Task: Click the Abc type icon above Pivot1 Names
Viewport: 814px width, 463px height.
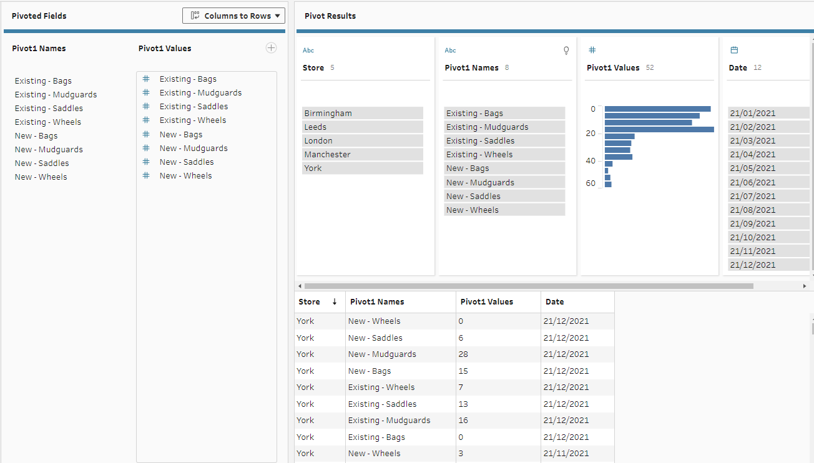Action: [450, 51]
